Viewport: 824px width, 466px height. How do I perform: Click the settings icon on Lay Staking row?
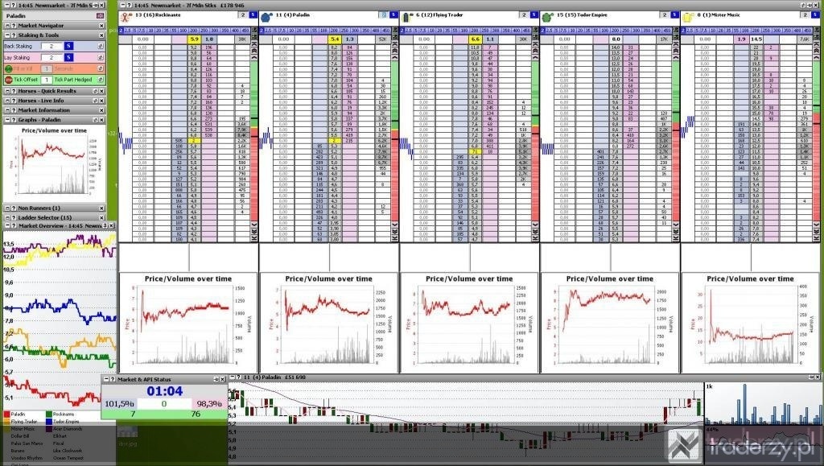click(101, 57)
